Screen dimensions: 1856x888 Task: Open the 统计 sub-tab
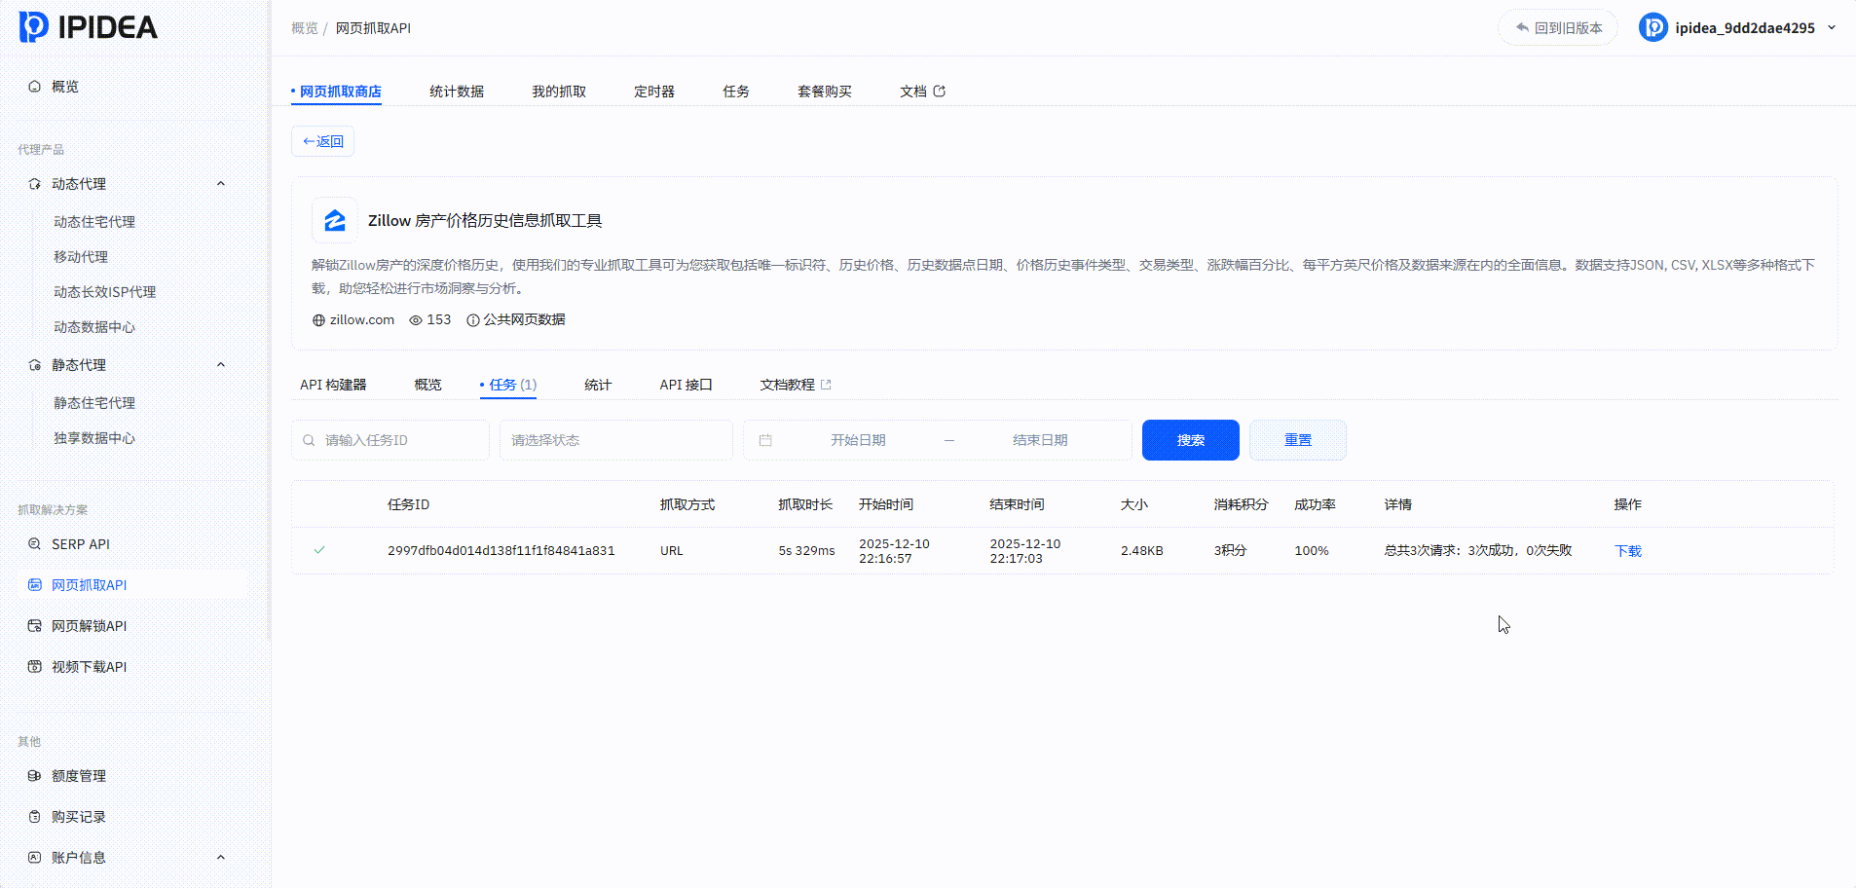[598, 385]
